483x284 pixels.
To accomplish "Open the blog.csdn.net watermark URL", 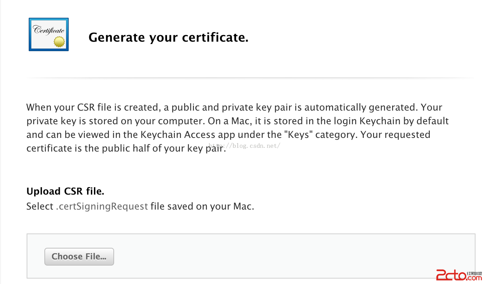I will [x=245, y=146].
